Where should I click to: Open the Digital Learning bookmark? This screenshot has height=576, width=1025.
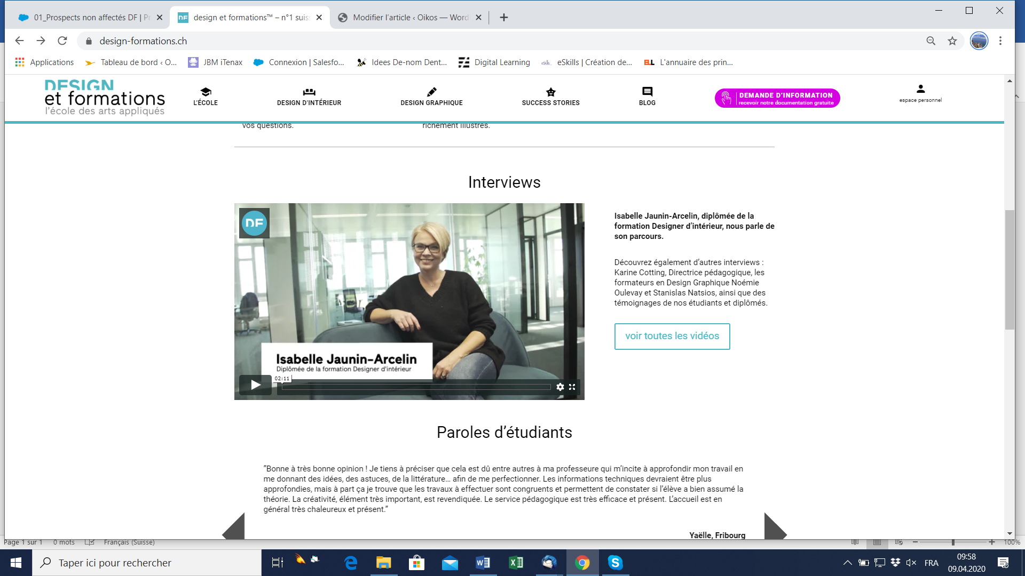coord(494,62)
